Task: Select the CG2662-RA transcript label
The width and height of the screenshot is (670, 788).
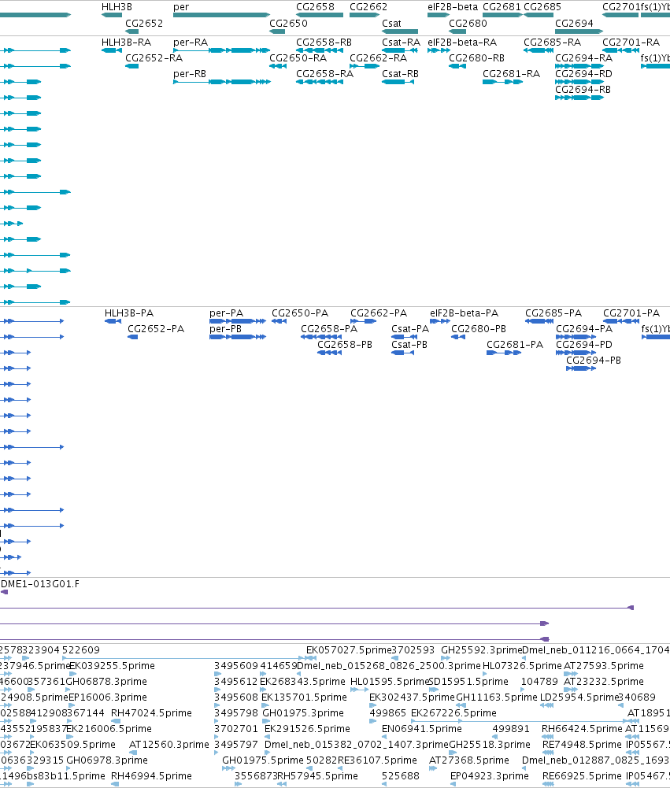Action: click(379, 57)
